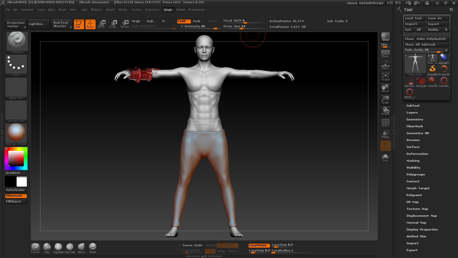Screen dimensions: 458x258
Task: Toggle LazyMouse on or off
Action: tap(259, 245)
